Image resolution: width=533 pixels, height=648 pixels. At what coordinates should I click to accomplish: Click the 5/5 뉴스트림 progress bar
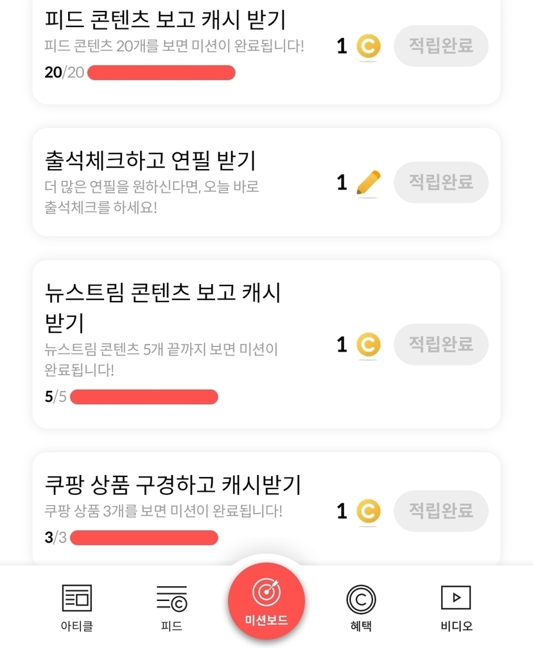[144, 397]
